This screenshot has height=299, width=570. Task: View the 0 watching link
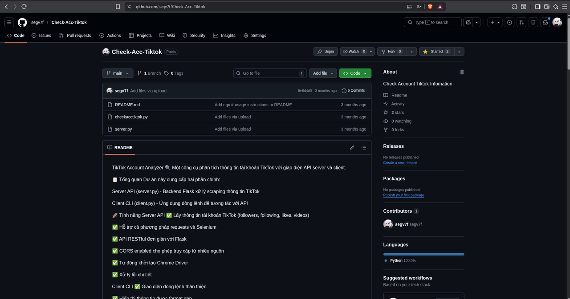397,121
